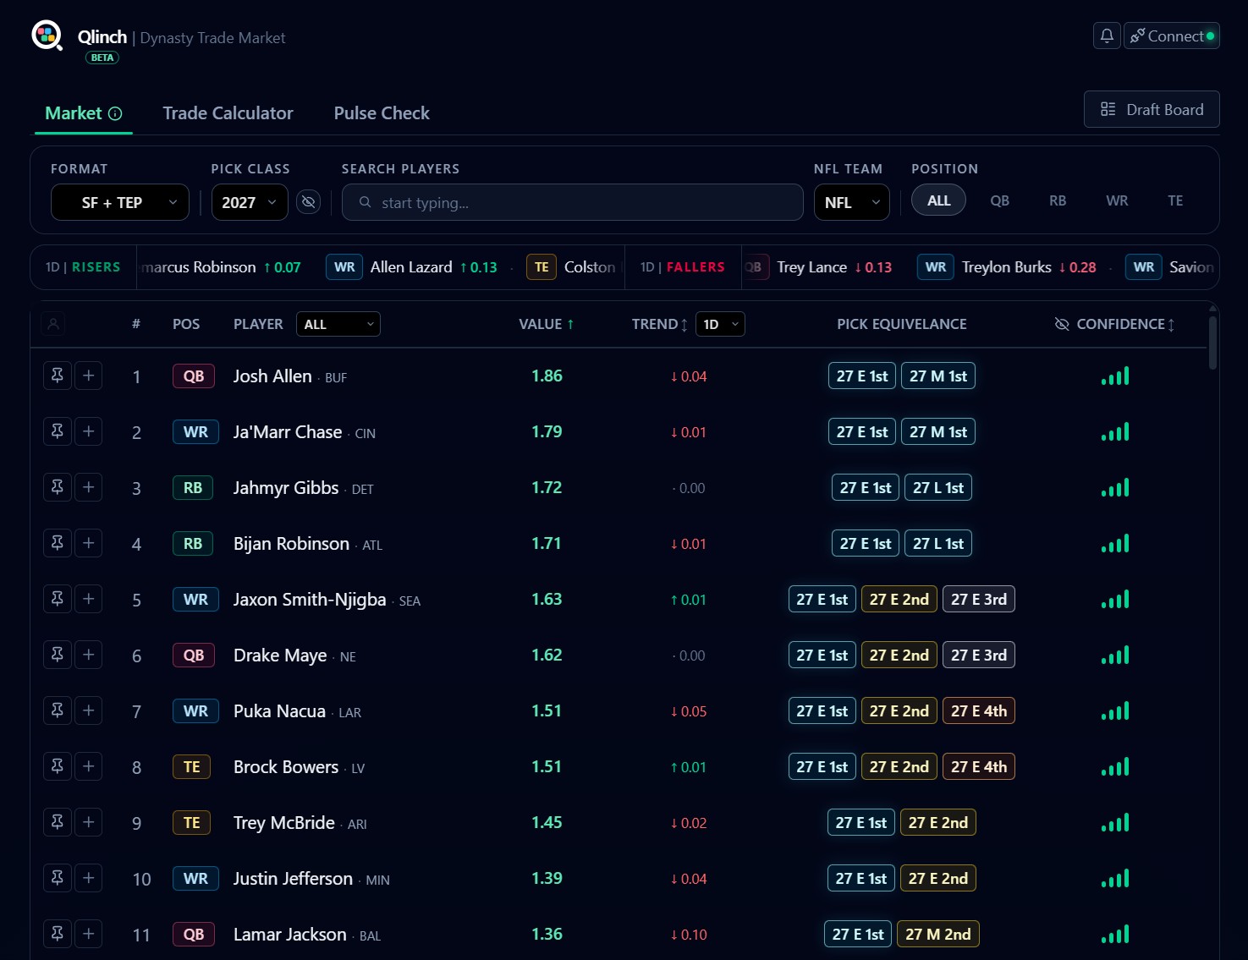Screen dimensions: 1248x960
Task: Switch to the Pulse Check tab
Action: pos(382,113)
